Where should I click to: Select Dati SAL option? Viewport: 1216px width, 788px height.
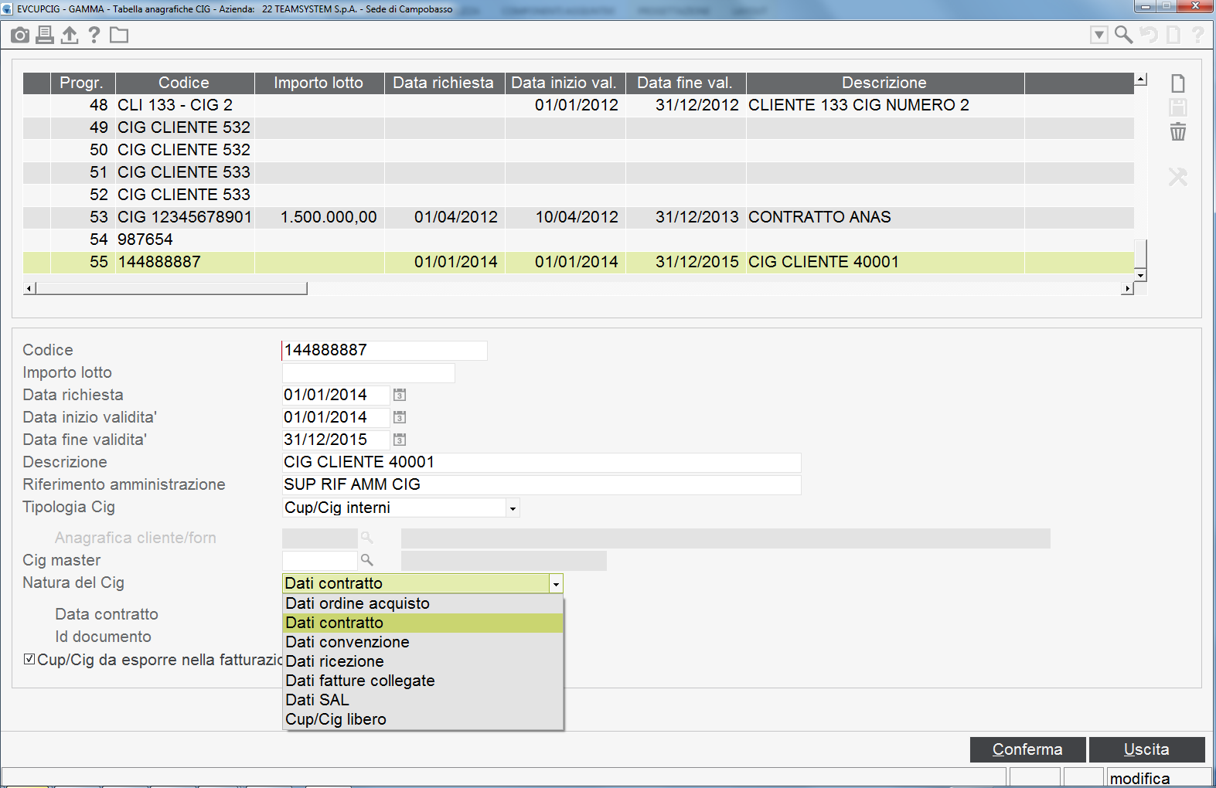[x=424, y=700]
